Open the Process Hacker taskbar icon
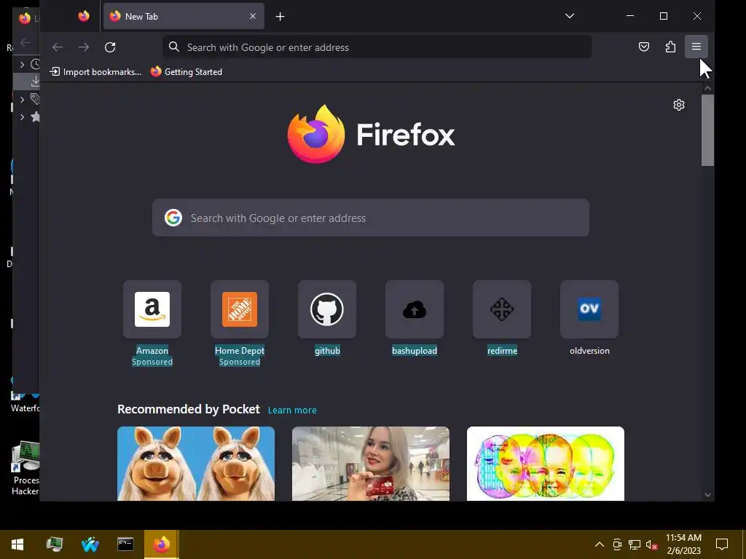The width and height of the screenshot is (746, 559). [x=54, y=544]
